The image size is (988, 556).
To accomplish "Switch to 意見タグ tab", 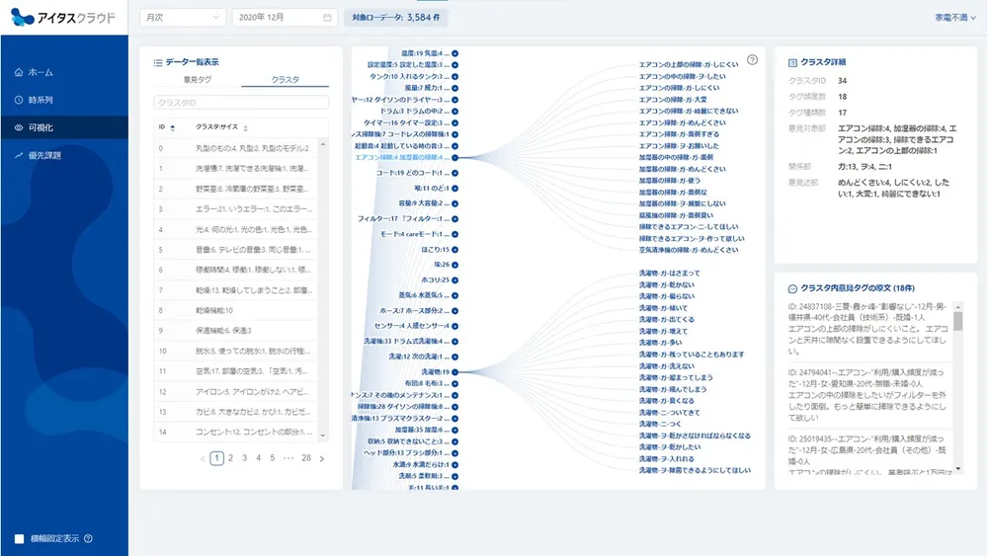I will click(198, 80).
